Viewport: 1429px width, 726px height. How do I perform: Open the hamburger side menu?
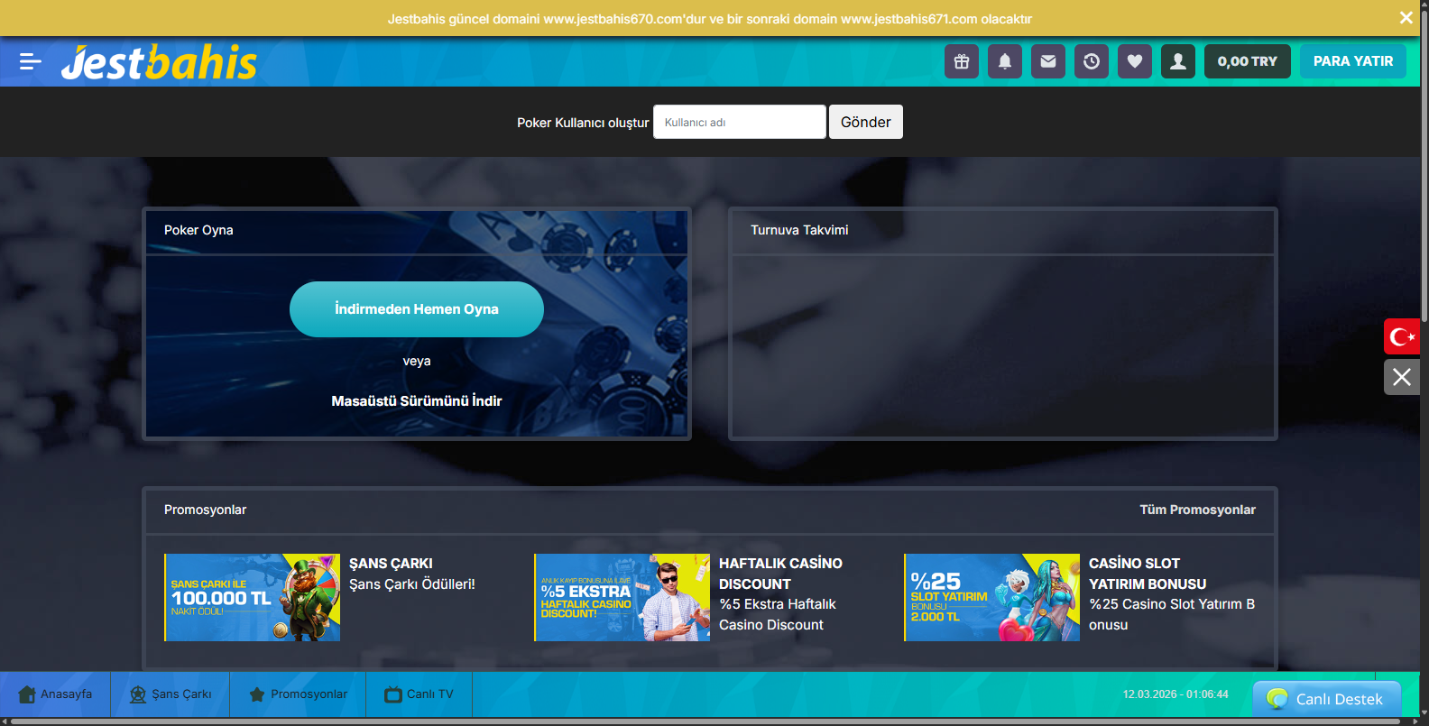(30, 61)
